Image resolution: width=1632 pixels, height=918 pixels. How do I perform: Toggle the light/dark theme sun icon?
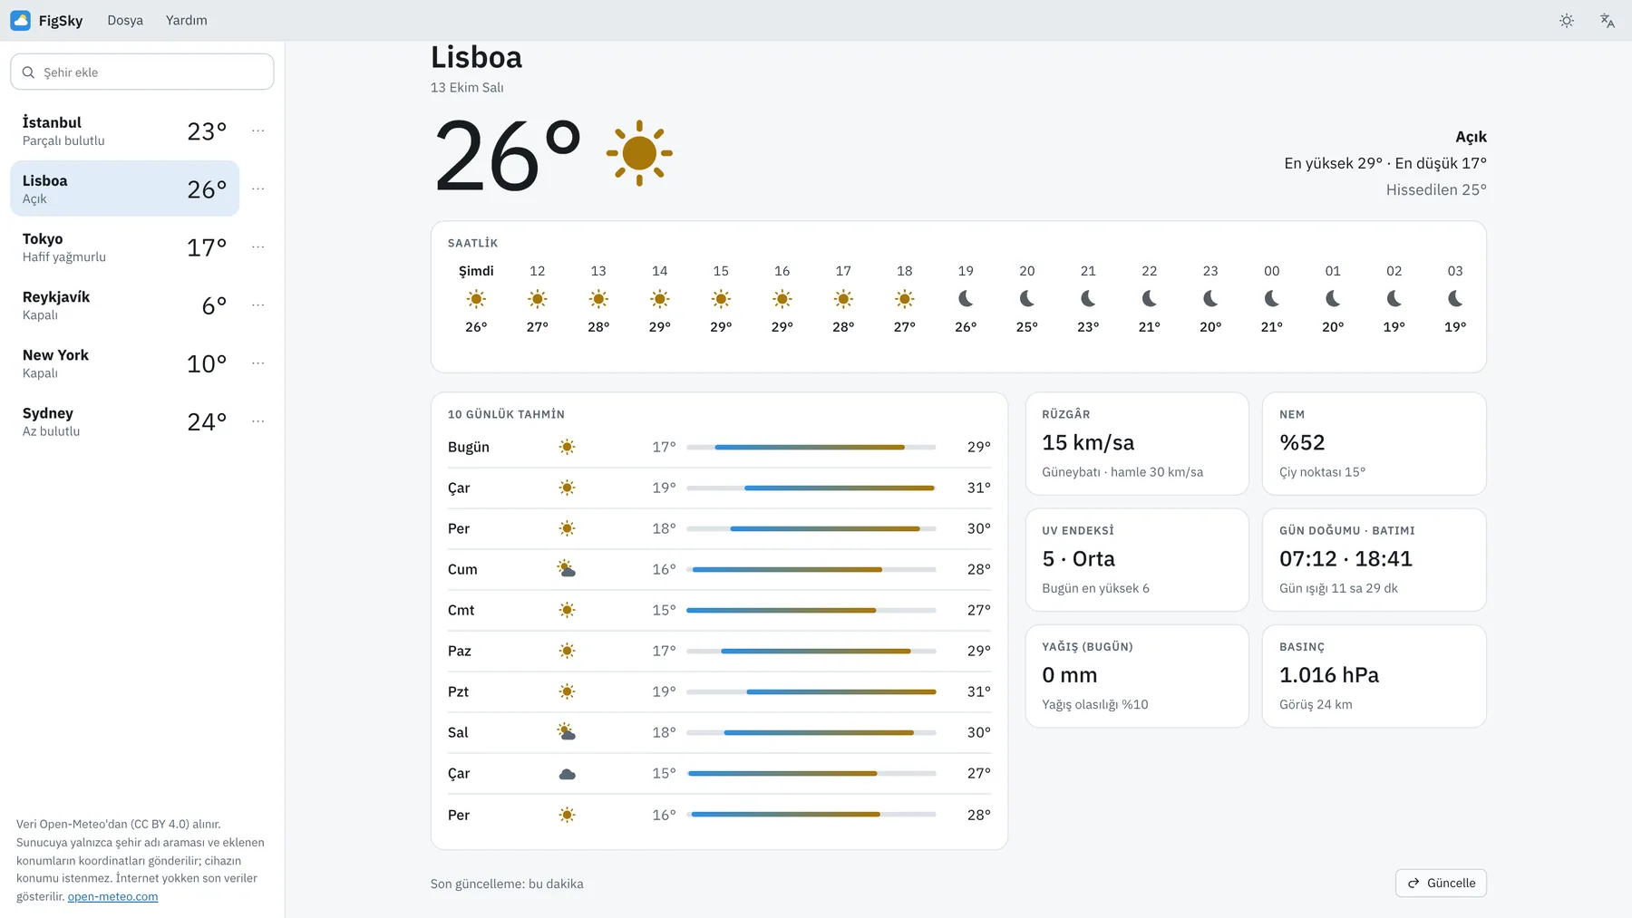1567,20
